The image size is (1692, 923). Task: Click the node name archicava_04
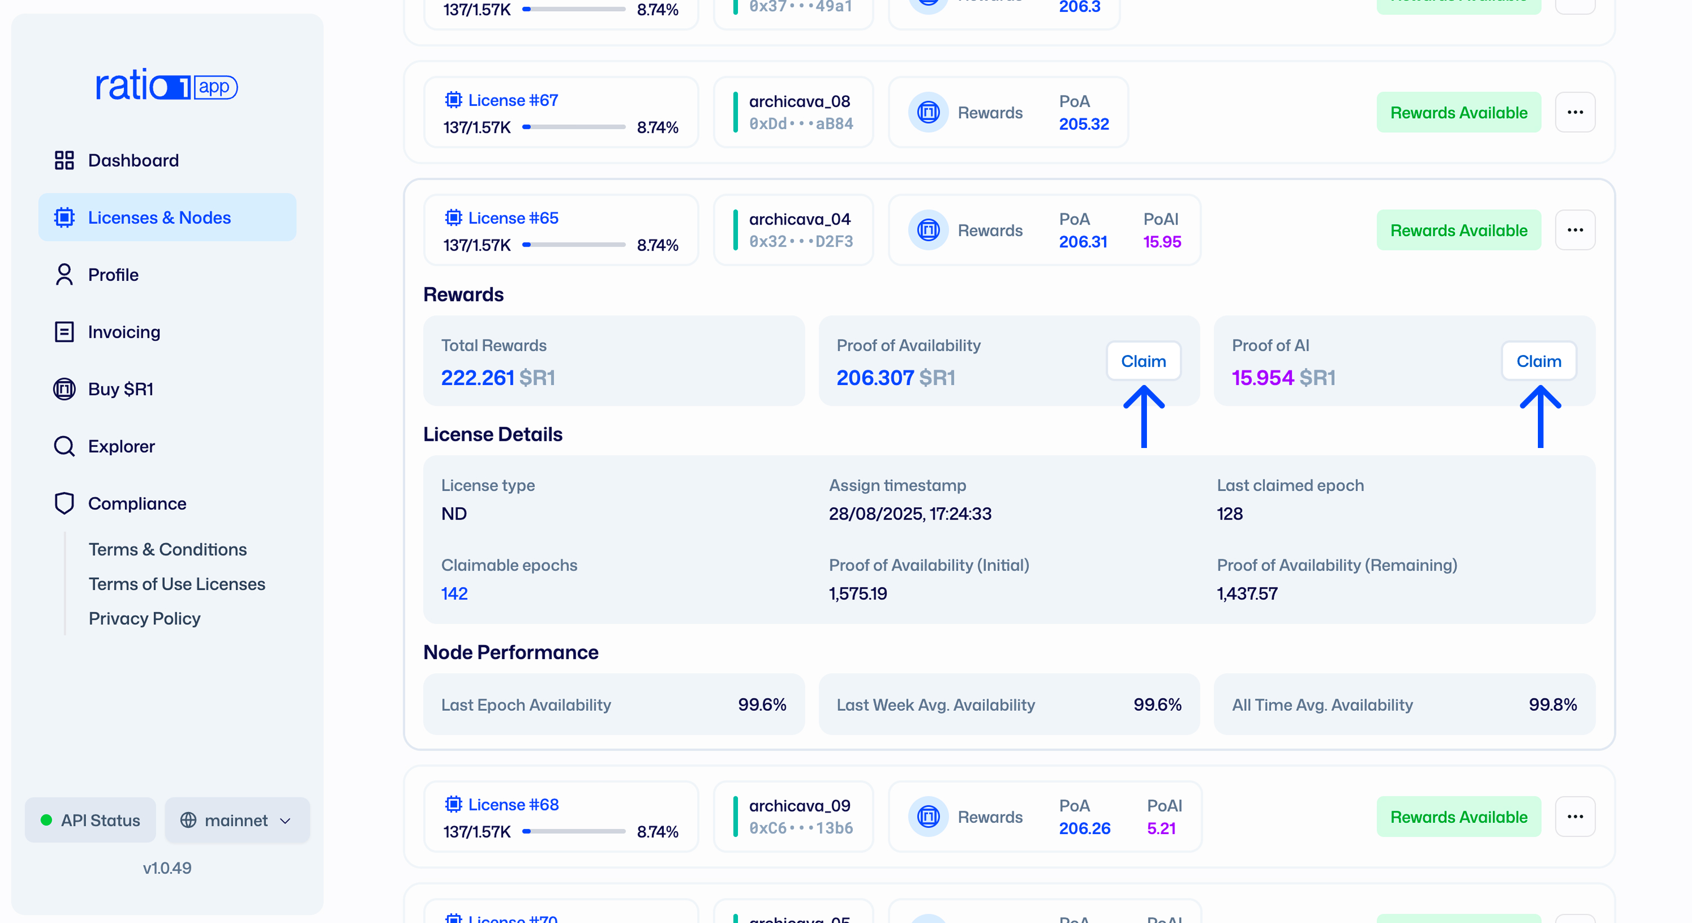tap(799, 219)
